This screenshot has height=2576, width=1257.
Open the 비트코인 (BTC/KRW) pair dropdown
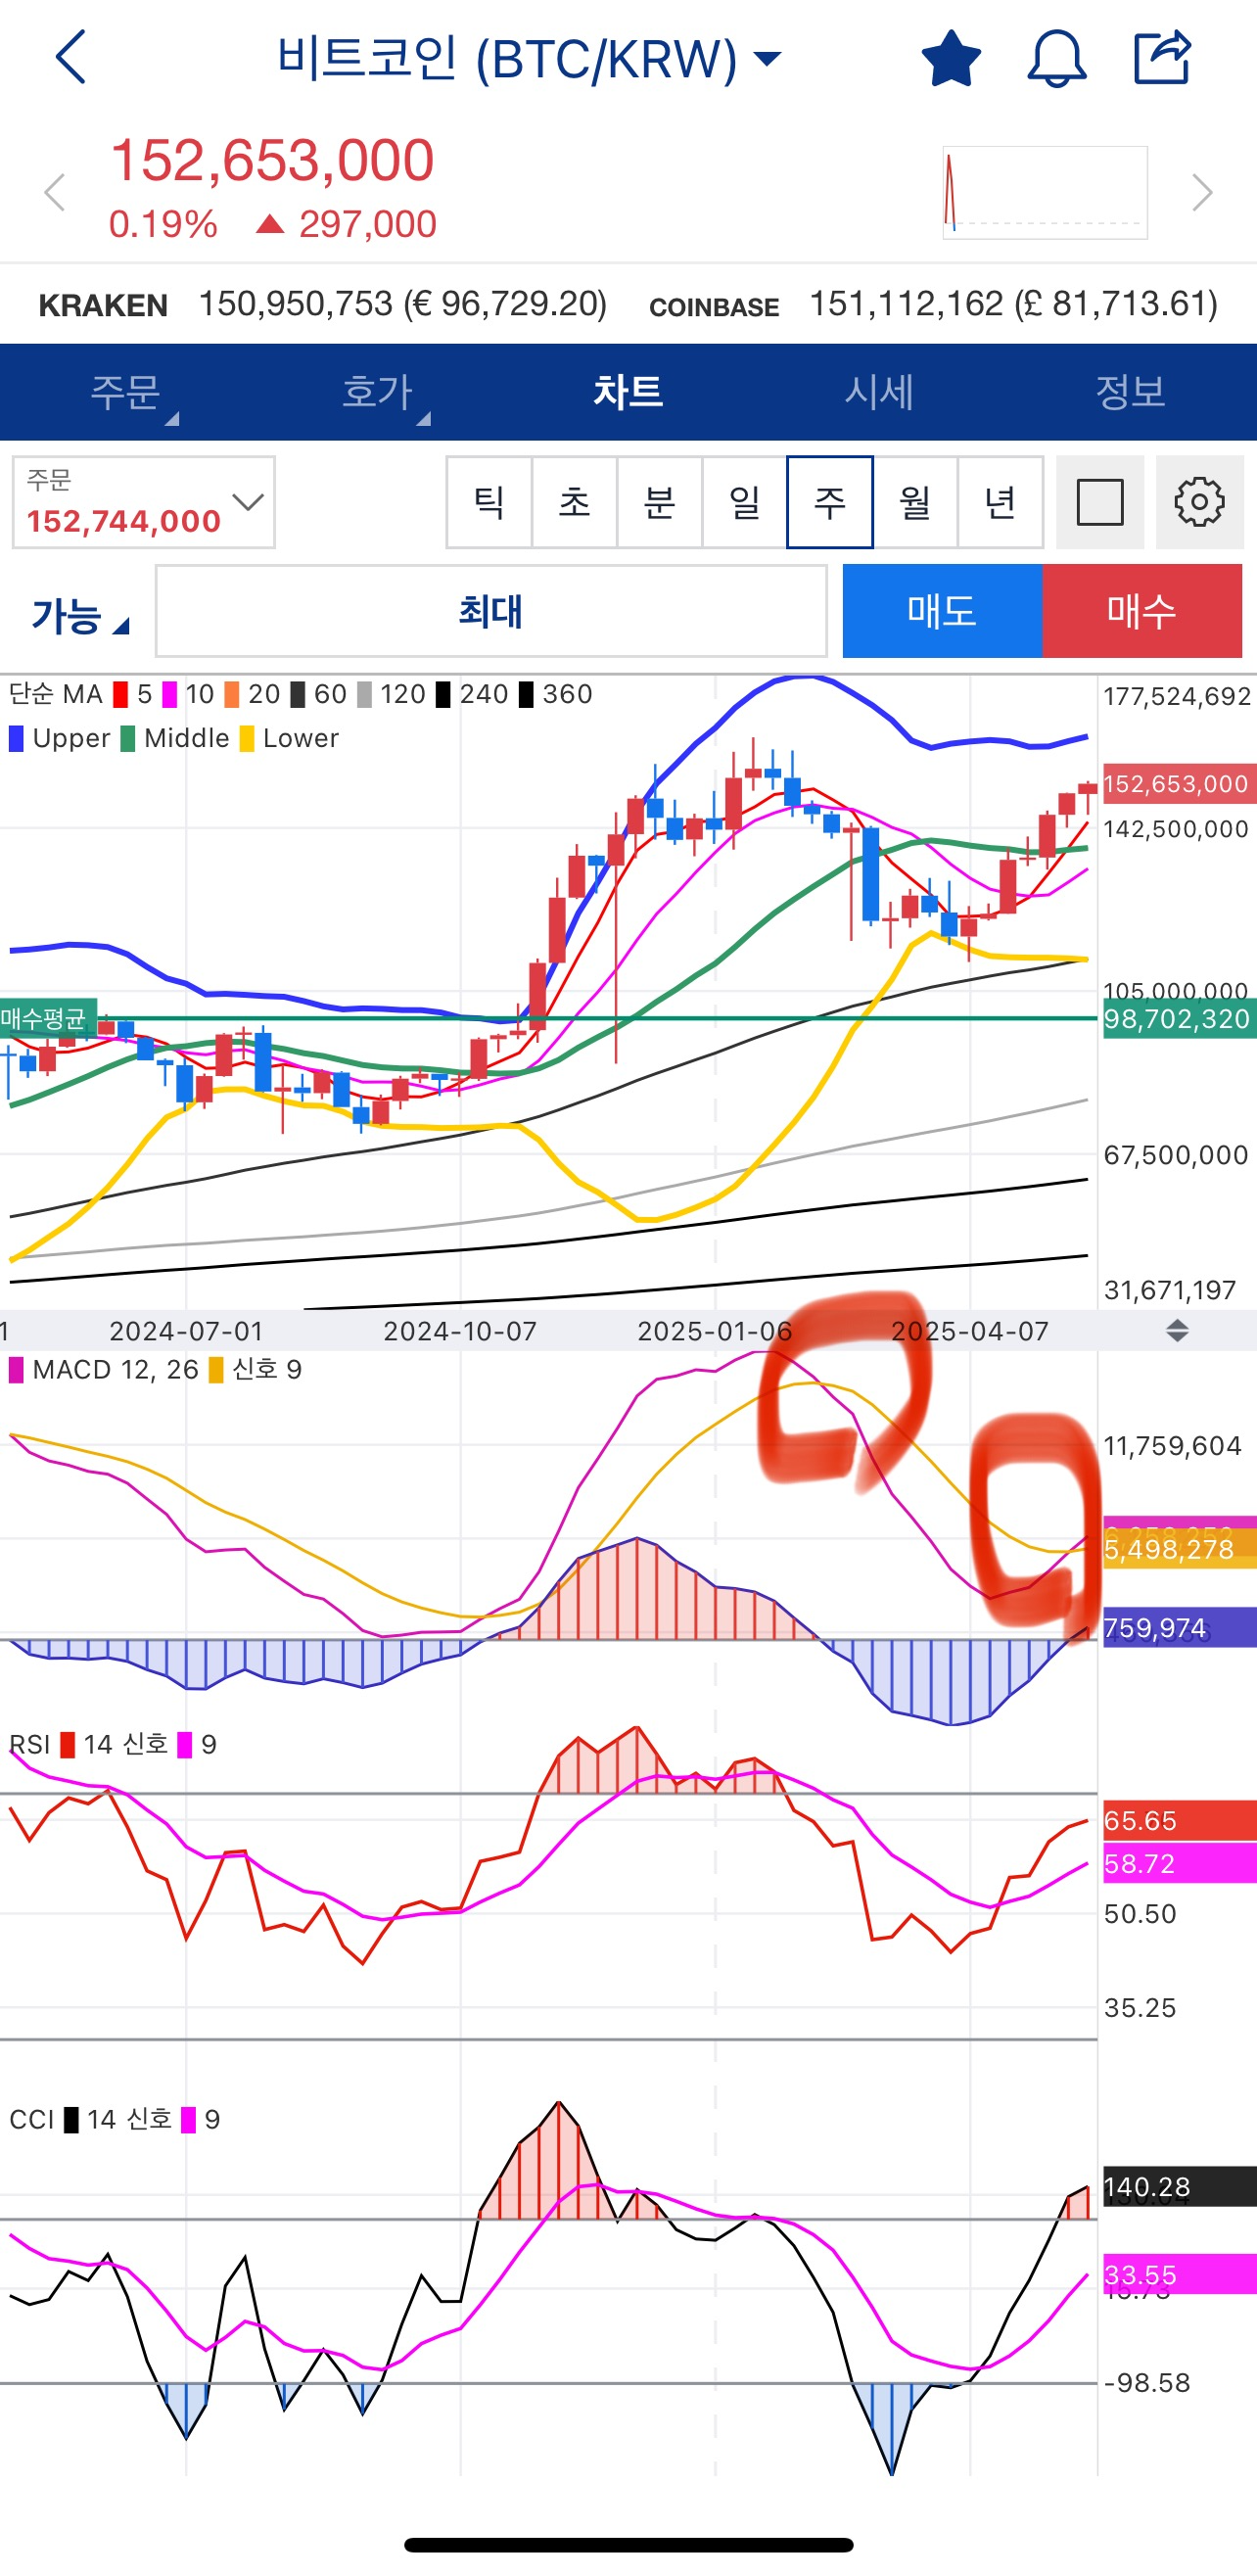click(528, 58)
